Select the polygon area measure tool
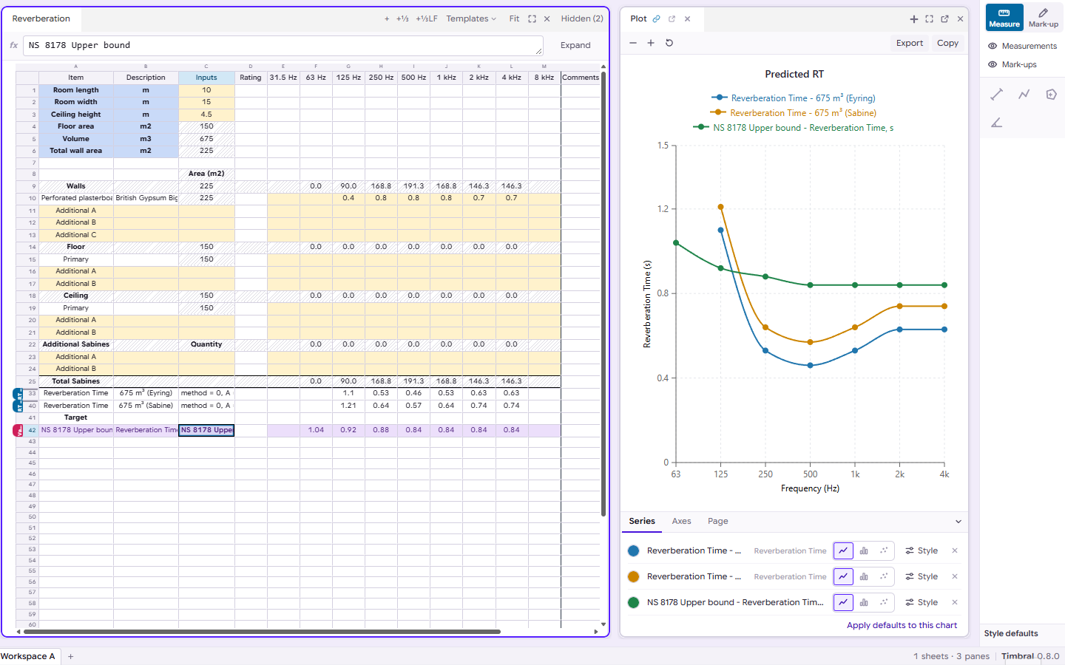This screenshot has height=665, width=1065. coord(1051,94)
